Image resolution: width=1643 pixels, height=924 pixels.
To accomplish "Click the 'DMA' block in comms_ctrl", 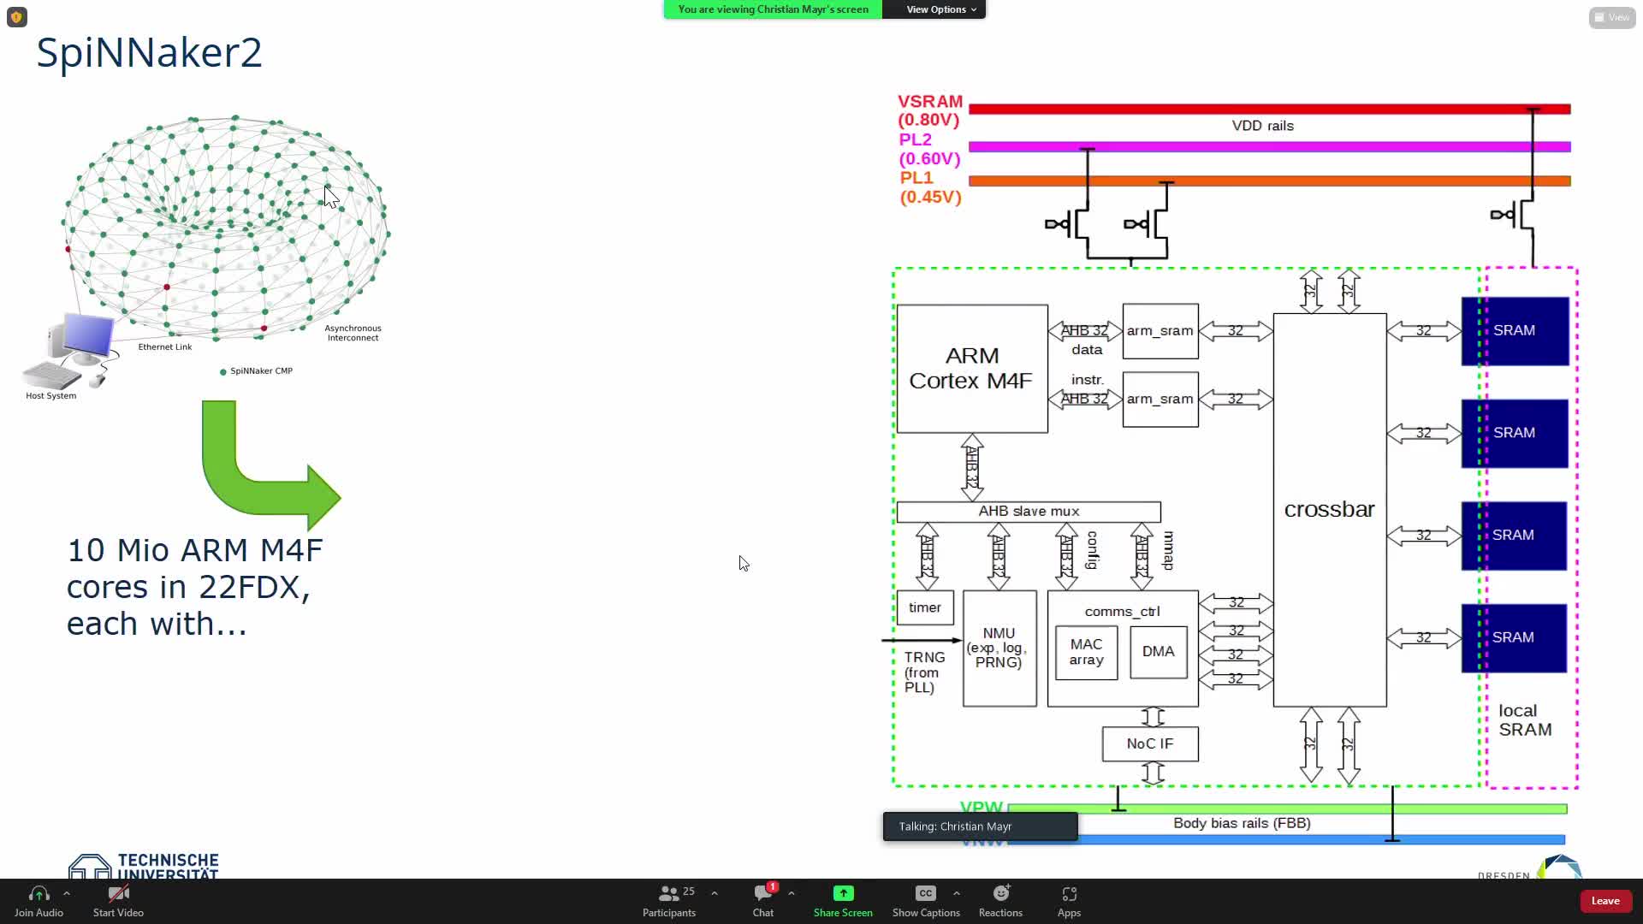I will (x=1159, y=652).
